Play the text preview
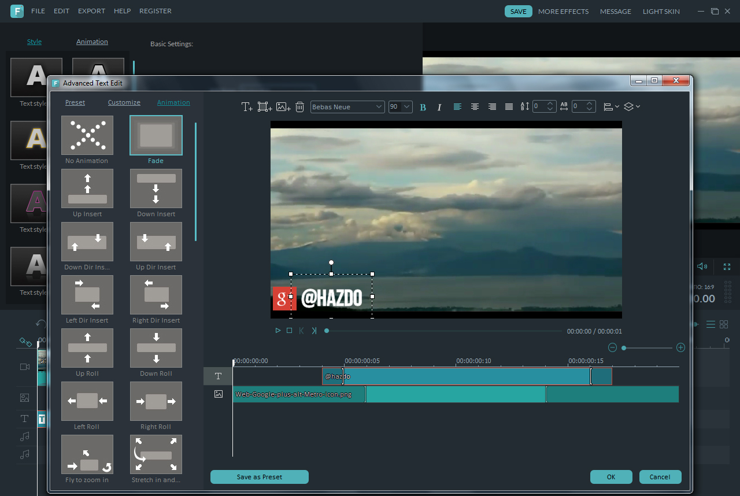740x496 pixels. tap(278, 331)
